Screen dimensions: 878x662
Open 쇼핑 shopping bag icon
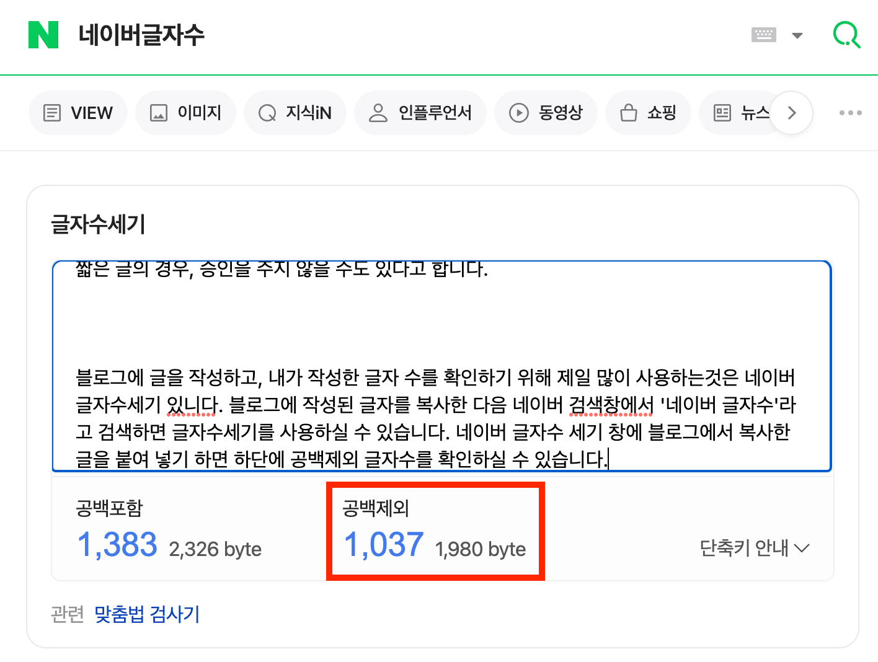[x=628, y=112]
